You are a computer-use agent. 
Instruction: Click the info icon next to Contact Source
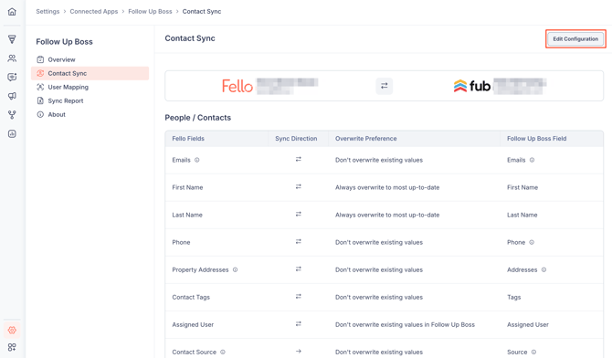[223, 352]
